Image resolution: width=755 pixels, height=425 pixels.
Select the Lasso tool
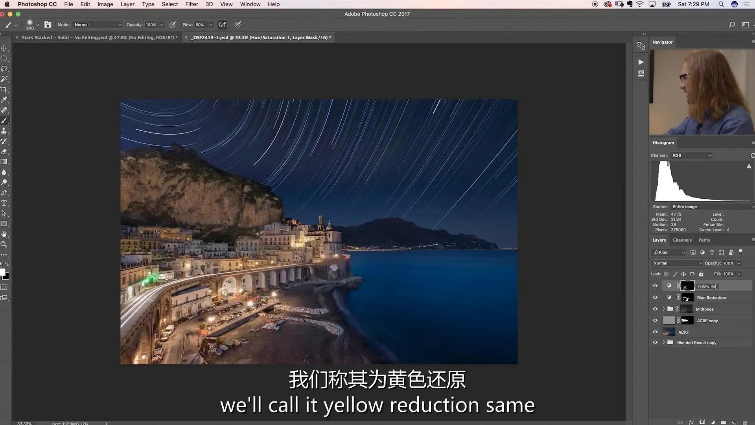(4, 68)
